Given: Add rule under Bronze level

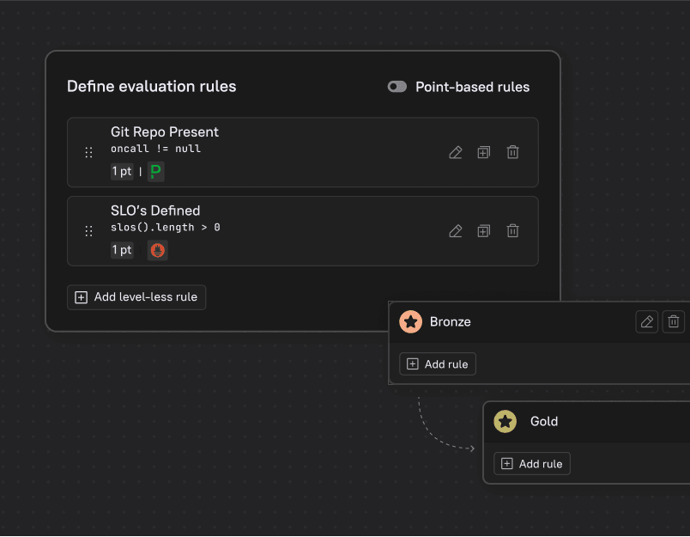Looking at the screenshot, I should click(x=438, y=364).
